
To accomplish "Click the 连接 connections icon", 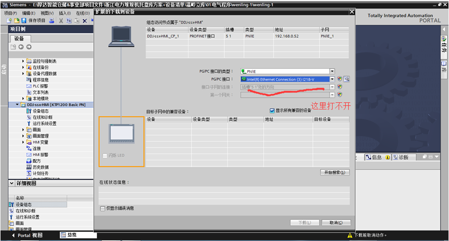I will click(29, 148).
